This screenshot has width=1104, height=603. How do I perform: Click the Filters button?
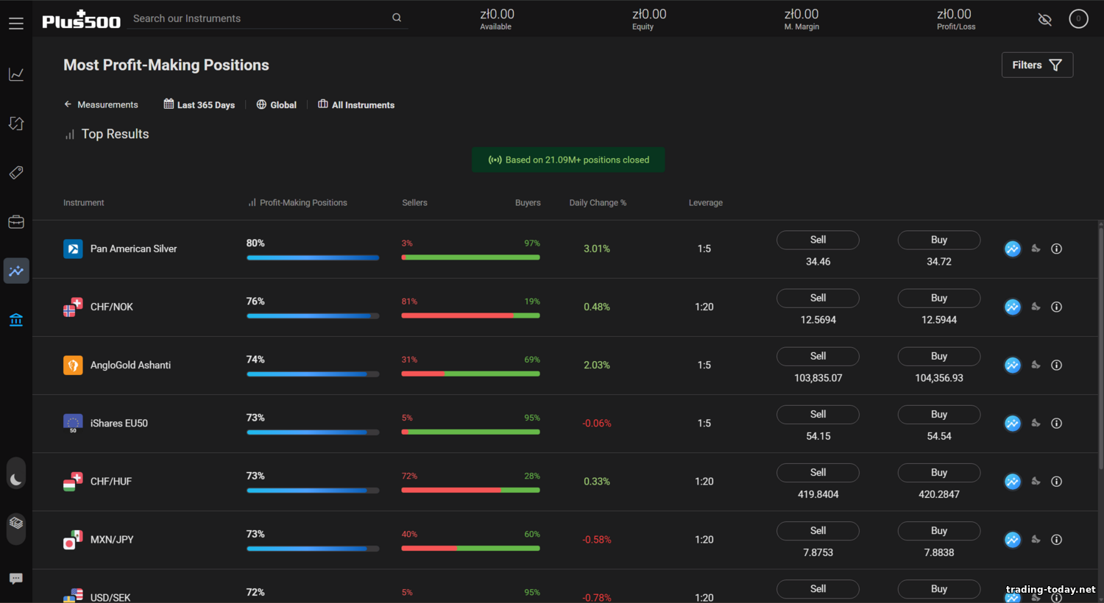coord(1037,65)
